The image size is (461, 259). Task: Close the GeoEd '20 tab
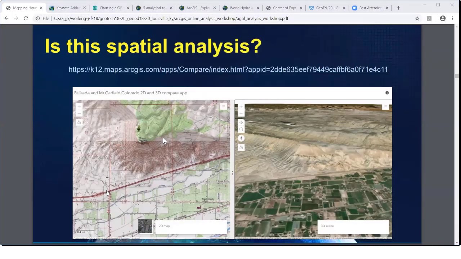tap(344, 8)
